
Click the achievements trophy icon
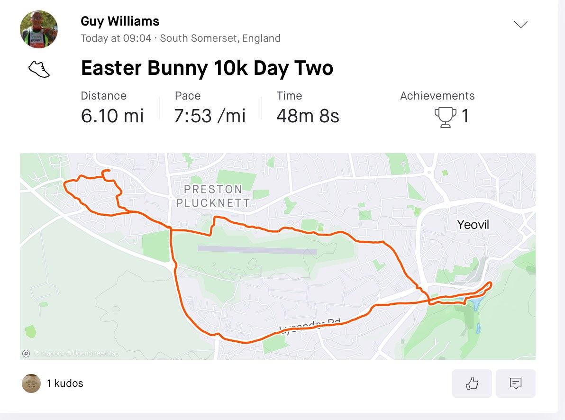tap(446, 117)
